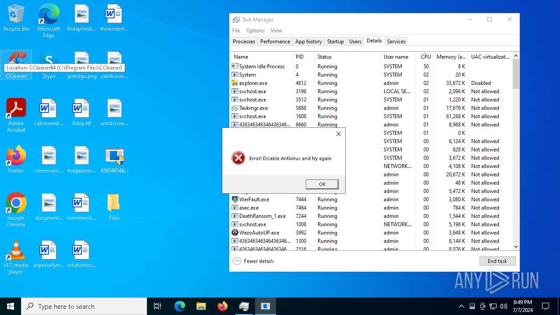Open the File menu in Task Manager
The image size is (560, 315).
click(236, 31)
